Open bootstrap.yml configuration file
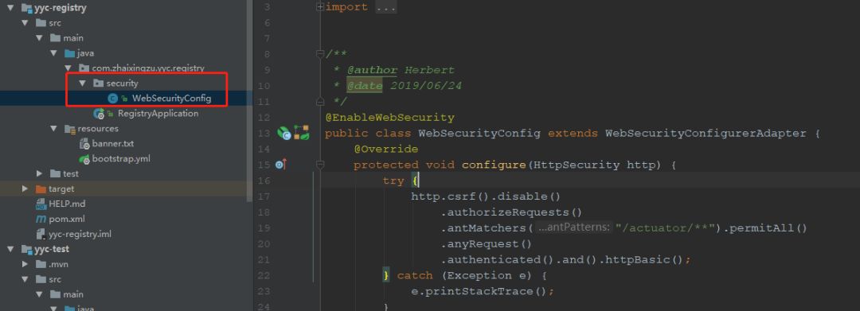Viewport: 860px width, 311px height. pyautogui.click(x=121, y=159)
